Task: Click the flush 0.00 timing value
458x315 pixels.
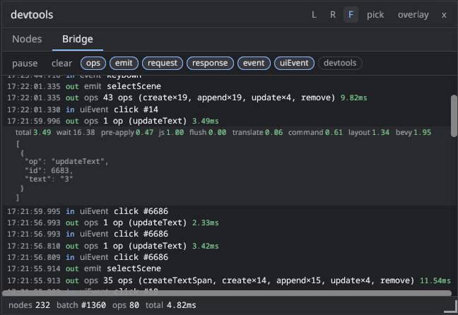Action: pyautogui.click(x=208, y=133)
